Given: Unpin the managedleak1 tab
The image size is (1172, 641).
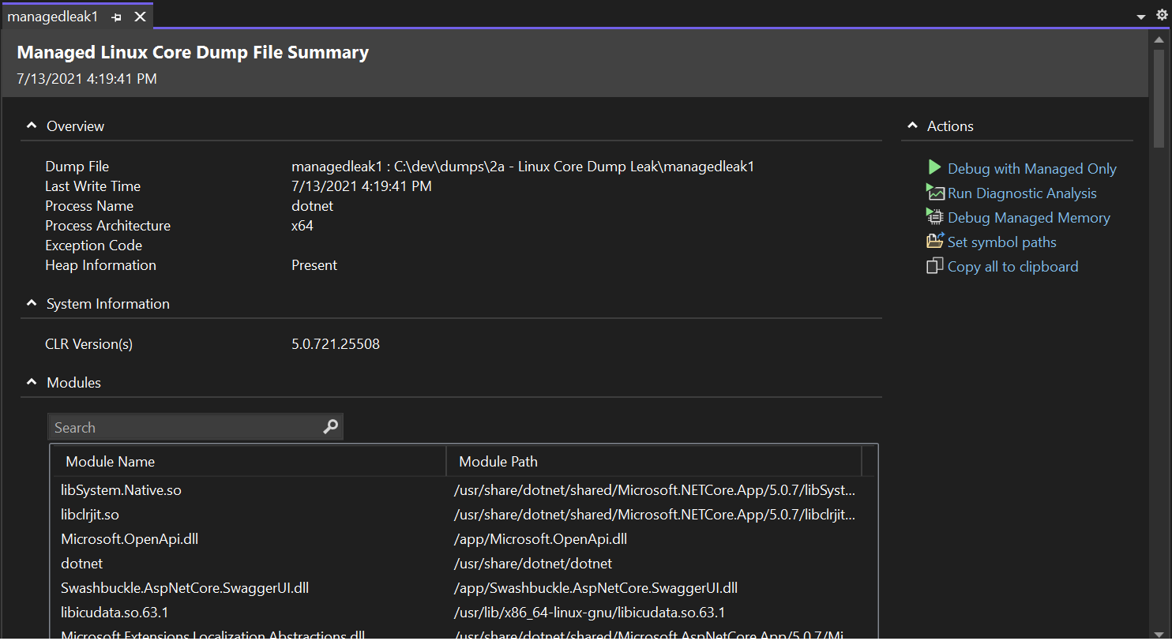Looking at the screenshot, I should tap(116, 16).
